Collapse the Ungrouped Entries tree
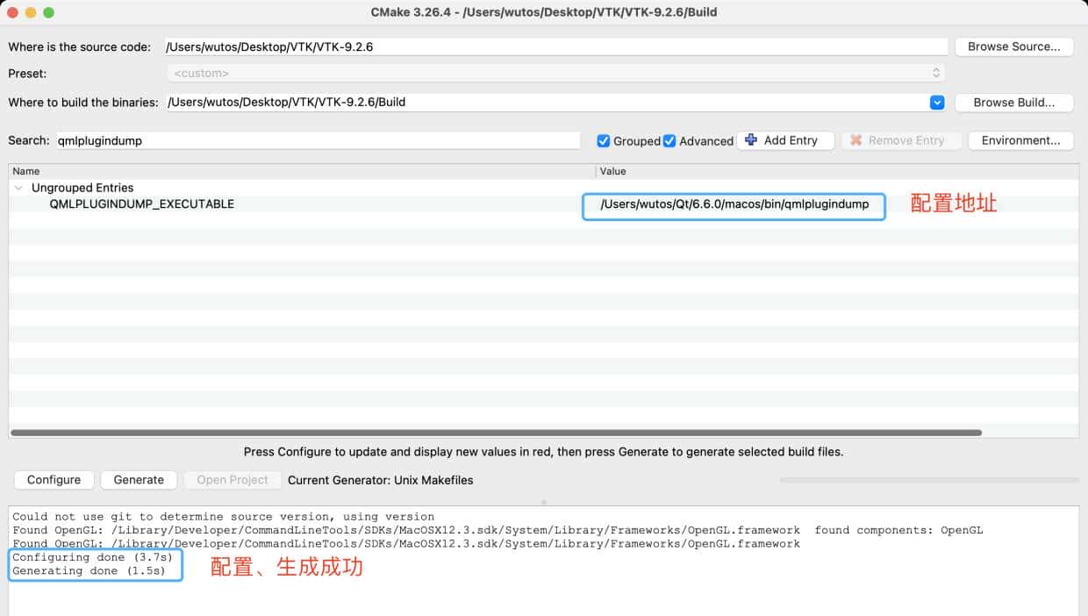The image size is (1088, 616). pyautogui.click(x=19, y=188)
